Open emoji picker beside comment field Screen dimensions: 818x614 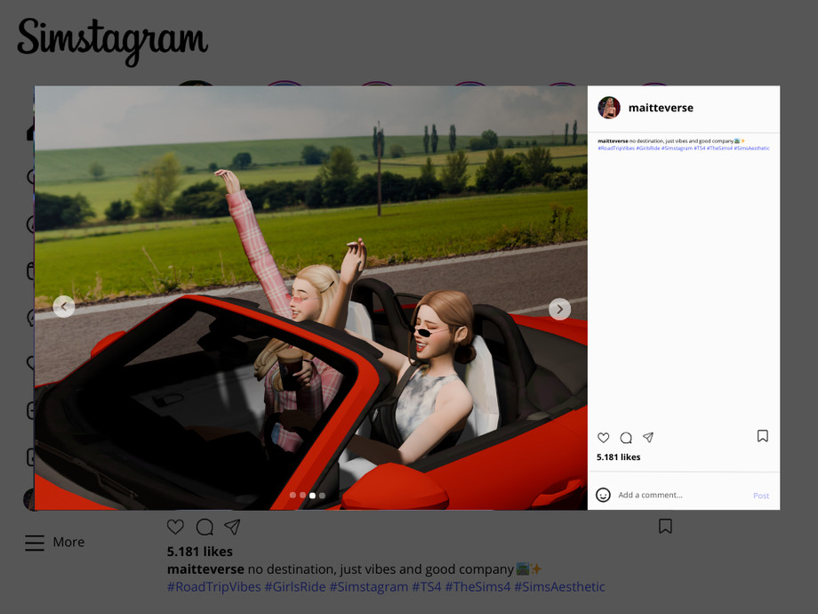click(x=604, y=495)
